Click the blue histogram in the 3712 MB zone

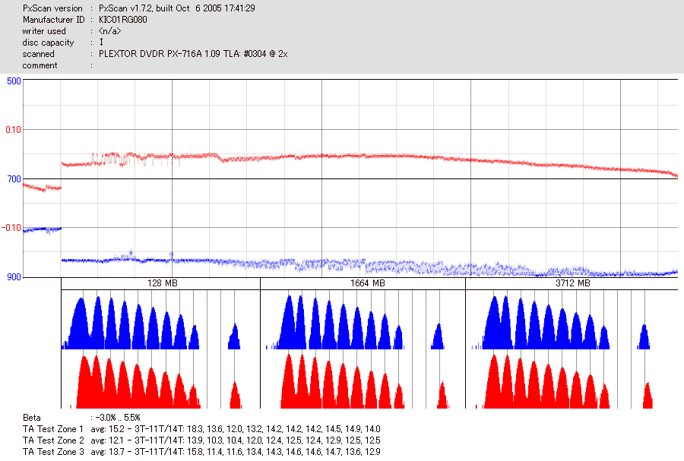coord(561,323)
